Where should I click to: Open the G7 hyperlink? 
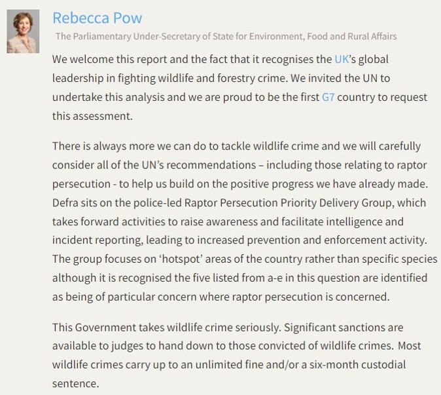click(329, 97)
